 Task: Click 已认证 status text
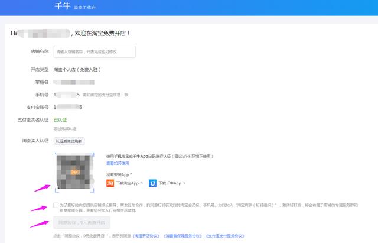point(60,120)
